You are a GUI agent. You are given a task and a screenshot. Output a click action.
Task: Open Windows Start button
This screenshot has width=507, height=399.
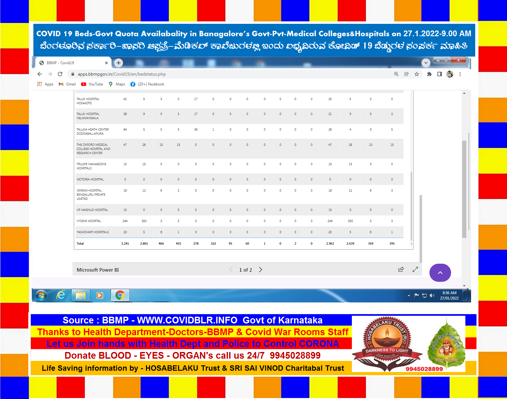(41, 295)
